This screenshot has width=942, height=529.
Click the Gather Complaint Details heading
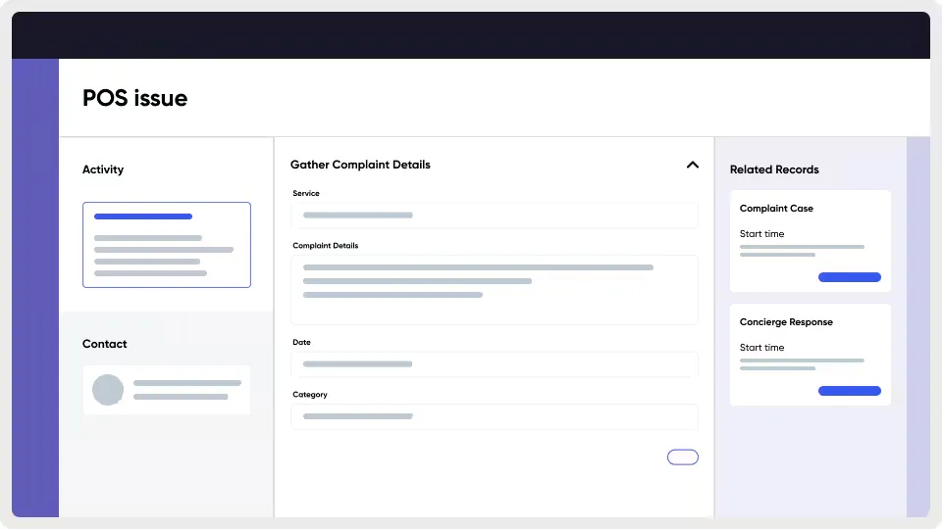(x=360, y=165)
